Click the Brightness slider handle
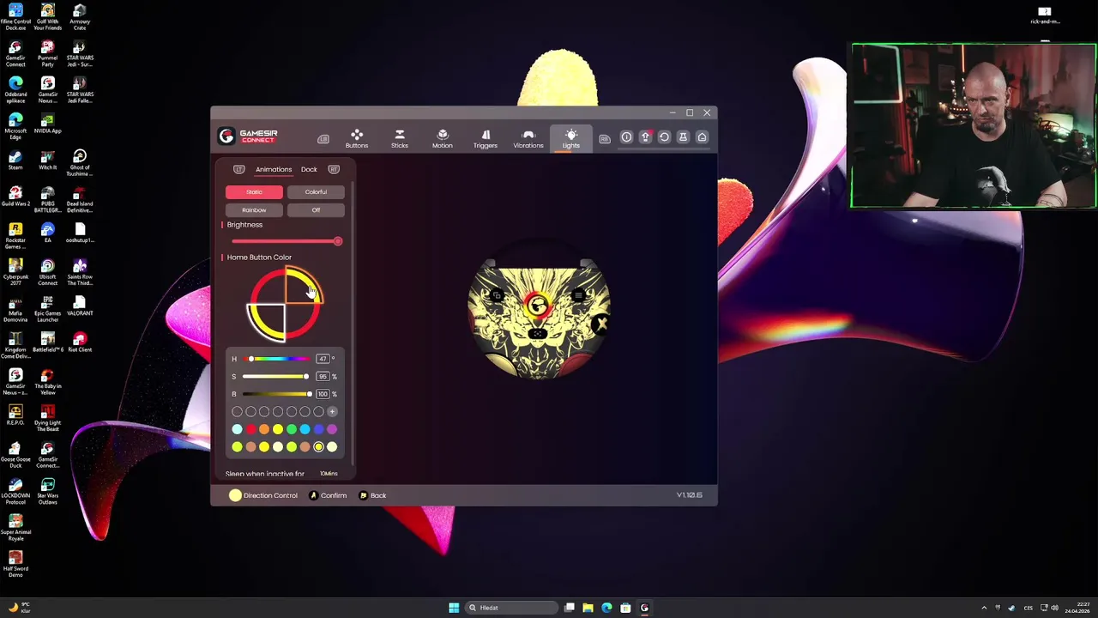 pos(338,241)
